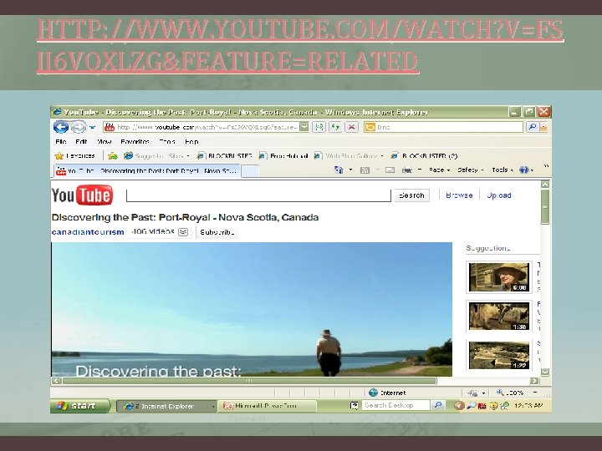Expand hidden system tray icons arrow
Viewport: 602px width, 451px height.
click(x=458, y=406)
